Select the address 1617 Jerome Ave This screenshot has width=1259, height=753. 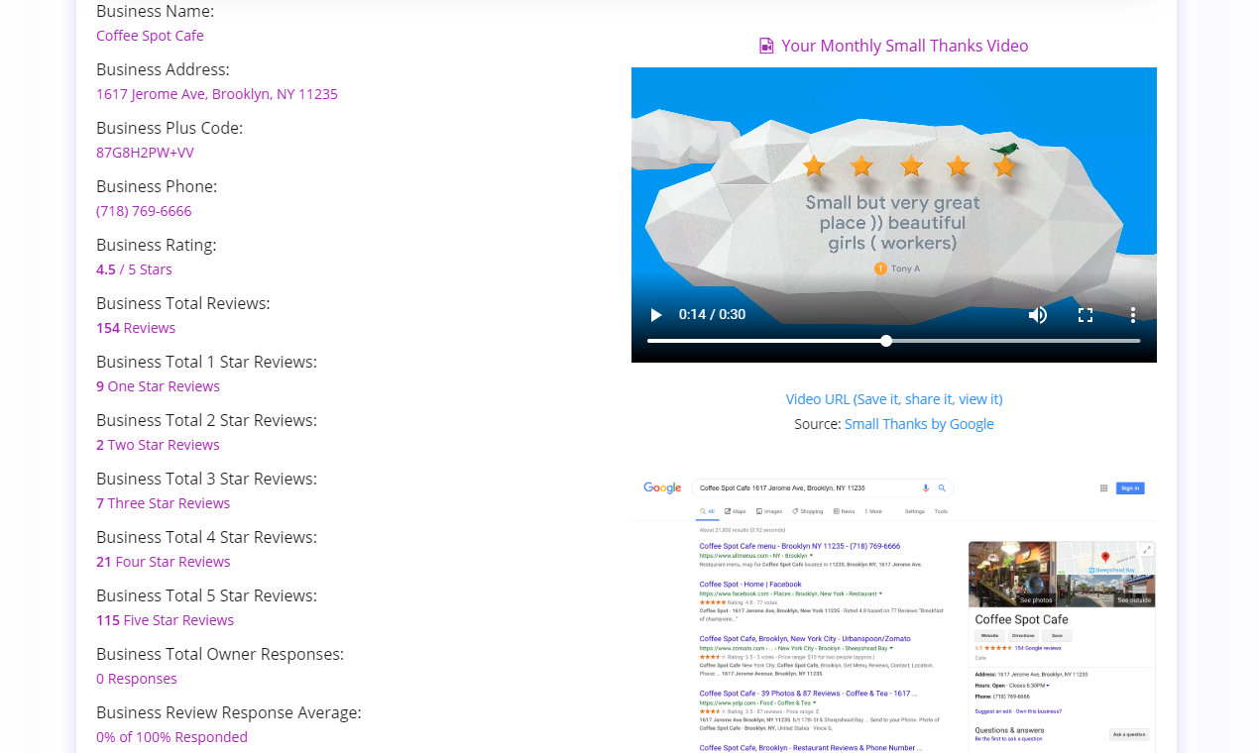(x=217, y=94)
